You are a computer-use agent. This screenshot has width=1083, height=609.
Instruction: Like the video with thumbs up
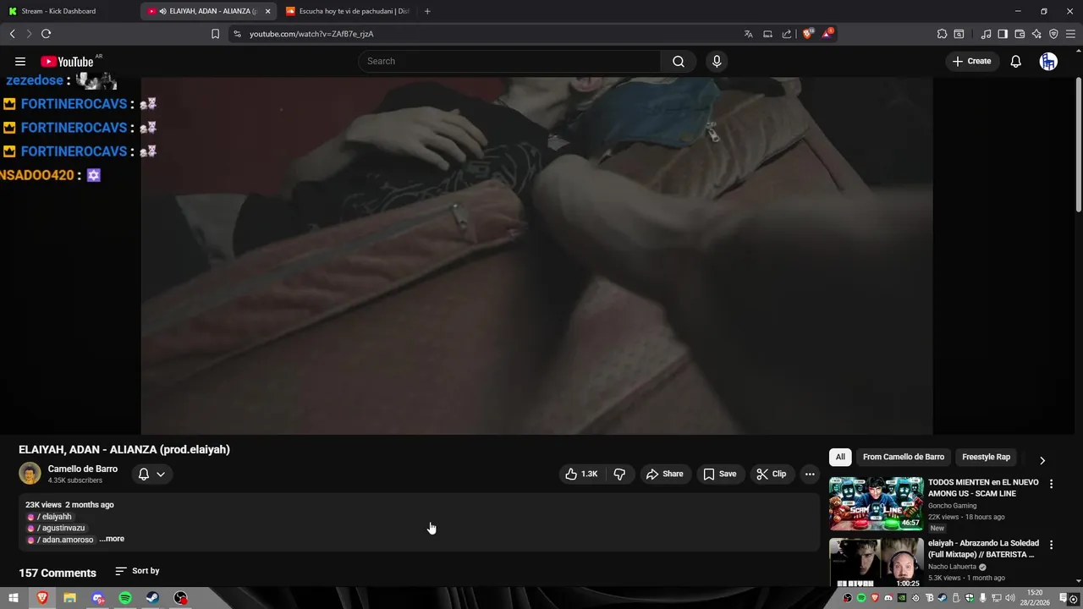pos(581,474)
